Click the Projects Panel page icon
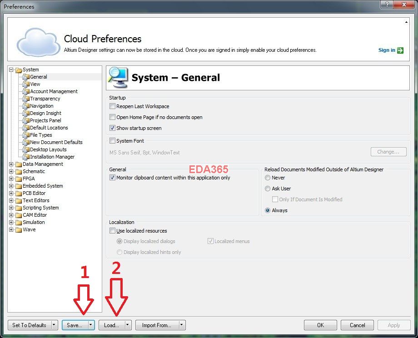Screen dimensions: 418x338 (x=26, y=120)
